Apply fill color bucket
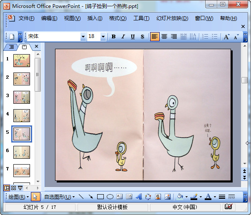Viewport: 251px width, 215px height. tap(180, 197)
